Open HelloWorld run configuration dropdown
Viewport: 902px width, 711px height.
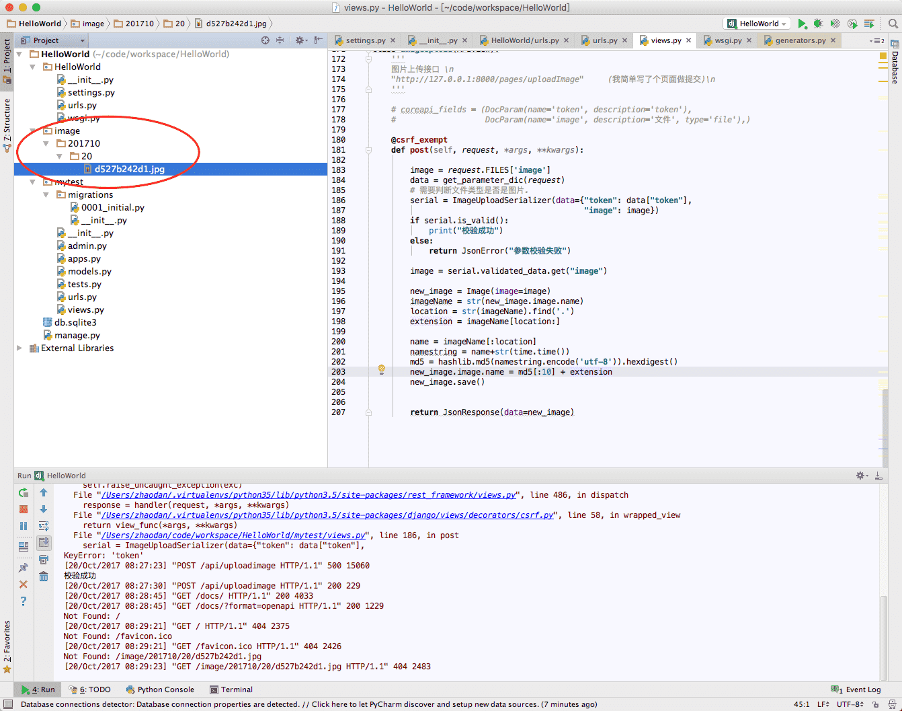coord(756,24)
